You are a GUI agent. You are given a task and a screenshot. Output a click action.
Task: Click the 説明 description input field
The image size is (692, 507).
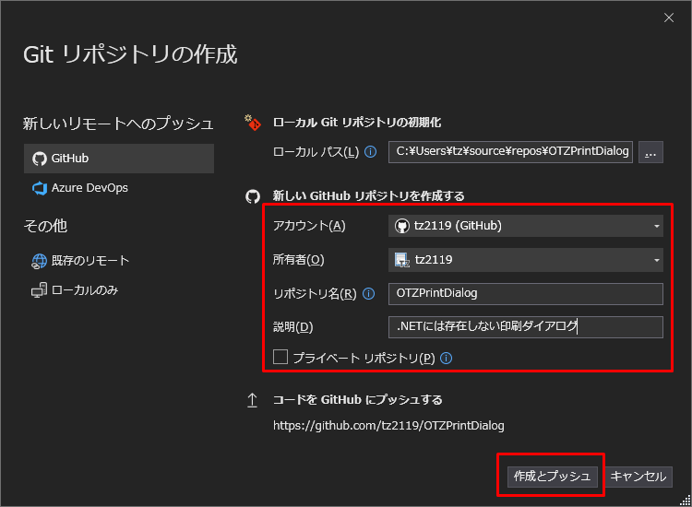click(526, 327)
